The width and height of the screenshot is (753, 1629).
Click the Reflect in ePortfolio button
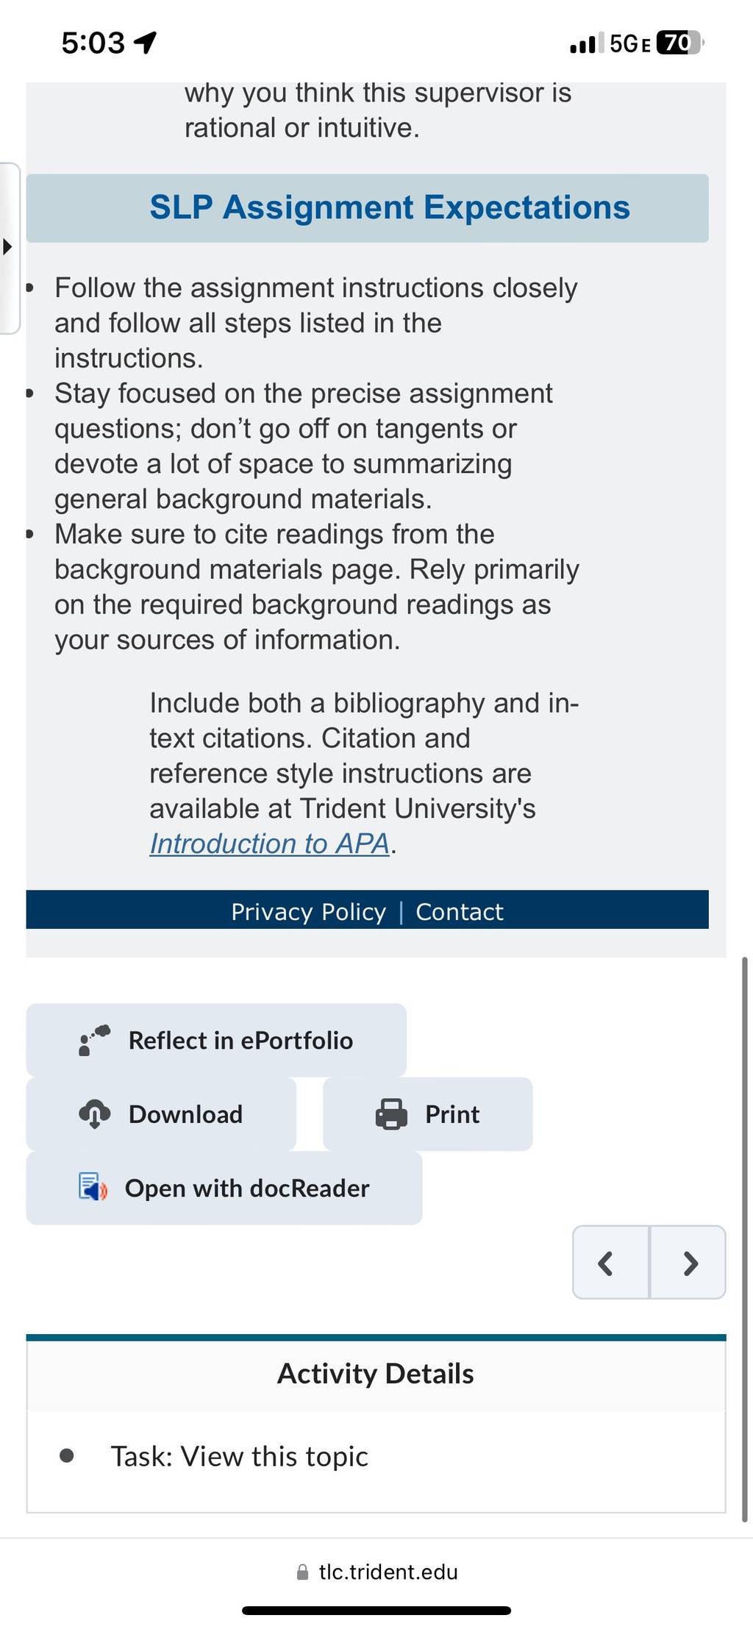point(216,1040)
